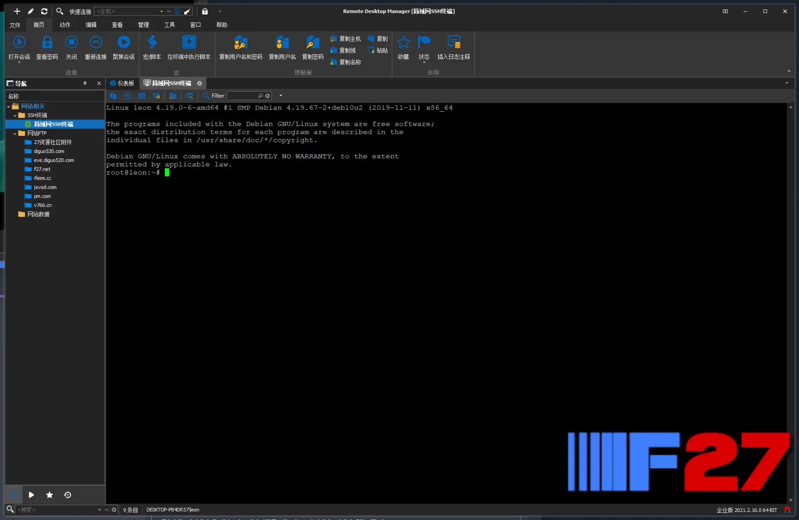The width and height of the screenshot is (799, 520).
Task: Switch to the 工具 ribbon tab
Action: point(169,25)
